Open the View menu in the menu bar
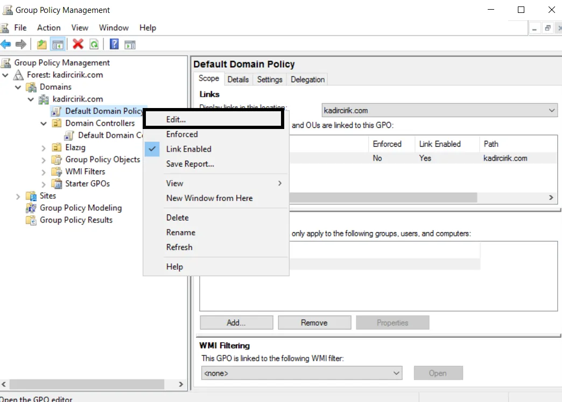 tap(80, 27)
